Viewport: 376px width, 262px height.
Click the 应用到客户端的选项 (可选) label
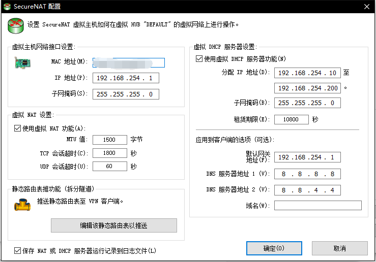coord(235,140)
